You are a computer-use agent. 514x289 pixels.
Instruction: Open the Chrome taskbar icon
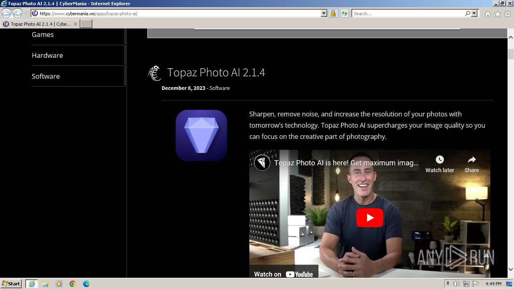coord(73,284)
